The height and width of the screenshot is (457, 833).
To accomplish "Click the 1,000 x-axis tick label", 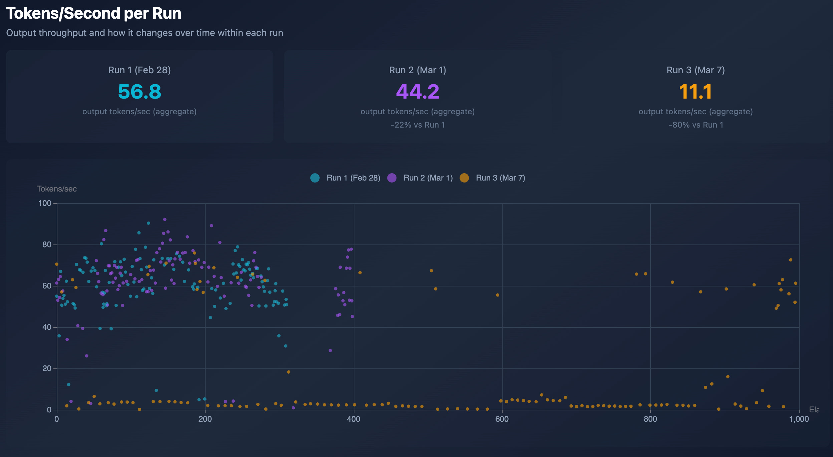I will pos(799,419).
